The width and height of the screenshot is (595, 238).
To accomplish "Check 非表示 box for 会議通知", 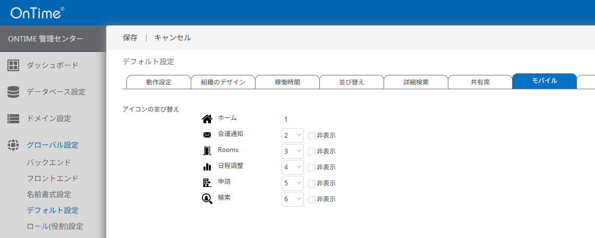I will pos(312,135).
